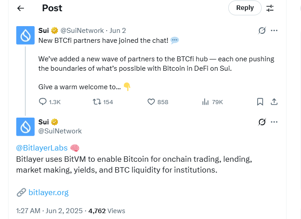Click the Sui avatar on the first post
Viewport: 301px width, 219px height.
point(25,35)
